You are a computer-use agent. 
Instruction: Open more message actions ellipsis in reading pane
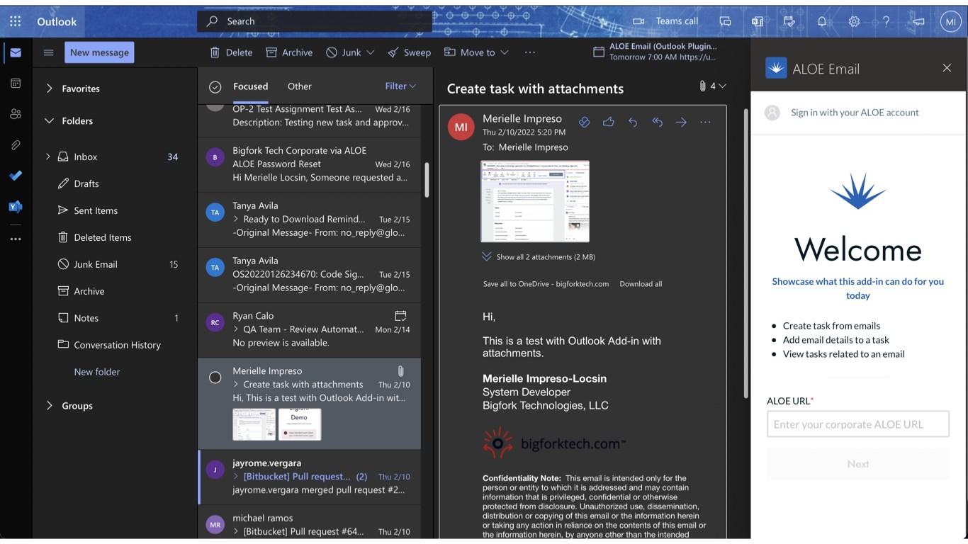(705, 122)
